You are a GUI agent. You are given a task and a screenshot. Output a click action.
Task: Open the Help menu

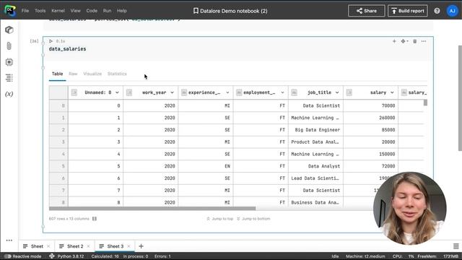pos(122,11)
